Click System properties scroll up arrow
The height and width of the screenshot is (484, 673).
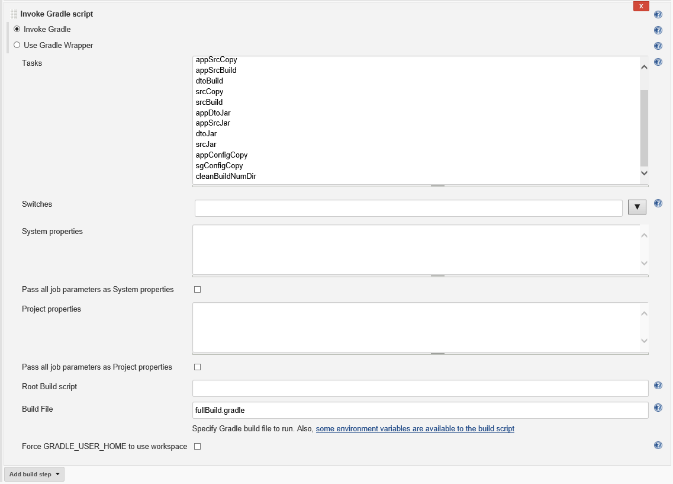[x=644, y=235]
